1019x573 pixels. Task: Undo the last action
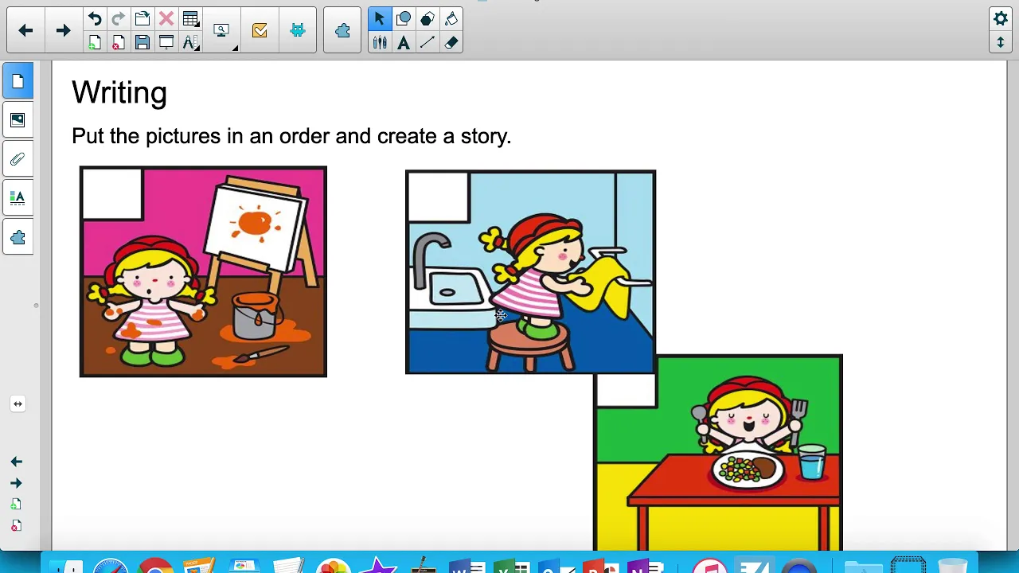click(x=95, y=18)
